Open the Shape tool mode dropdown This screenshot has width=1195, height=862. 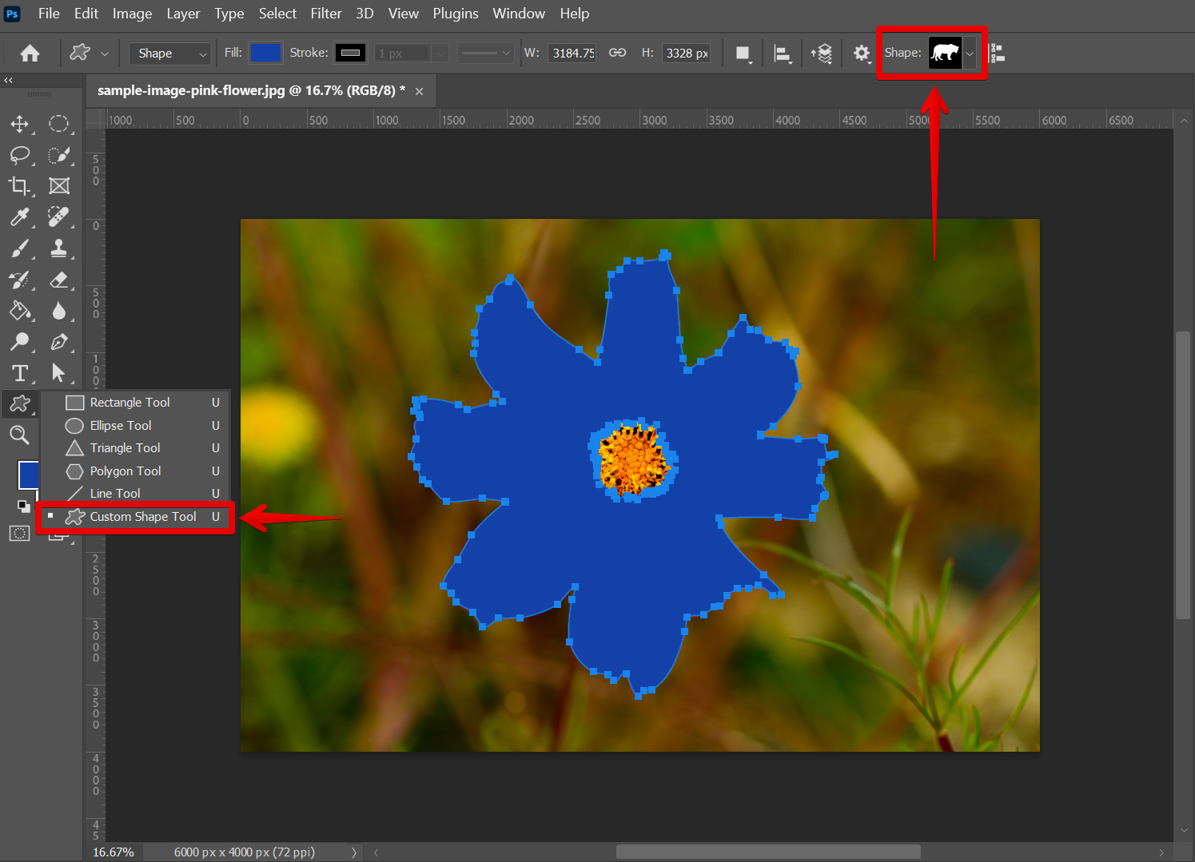[x=170, y=54]
